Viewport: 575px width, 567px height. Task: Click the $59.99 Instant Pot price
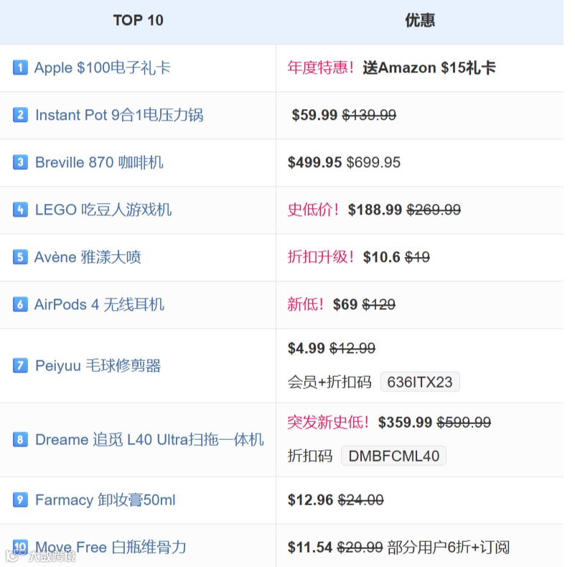[314, 115]
